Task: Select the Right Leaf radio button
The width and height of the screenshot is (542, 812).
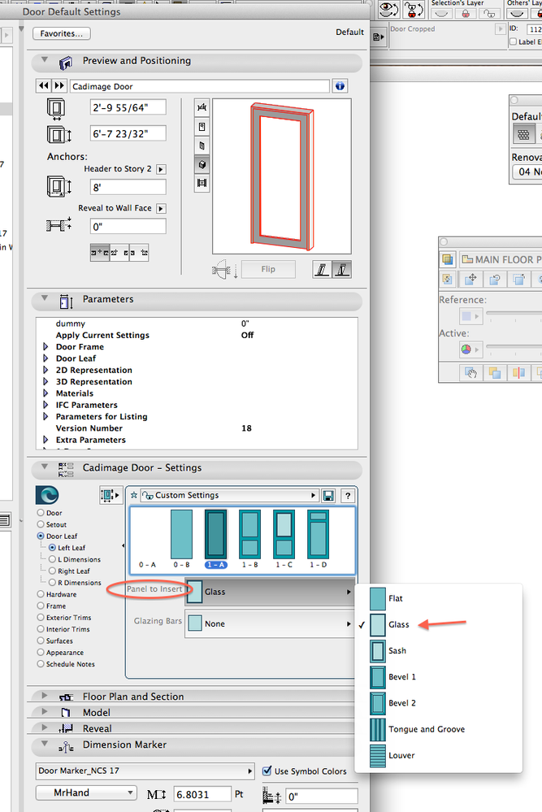Action: click(x=52, y=571)
